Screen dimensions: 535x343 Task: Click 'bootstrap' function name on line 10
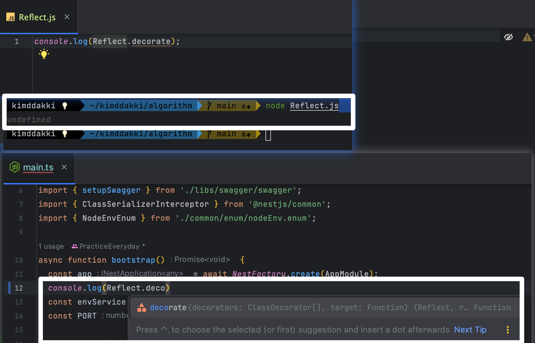133,260
